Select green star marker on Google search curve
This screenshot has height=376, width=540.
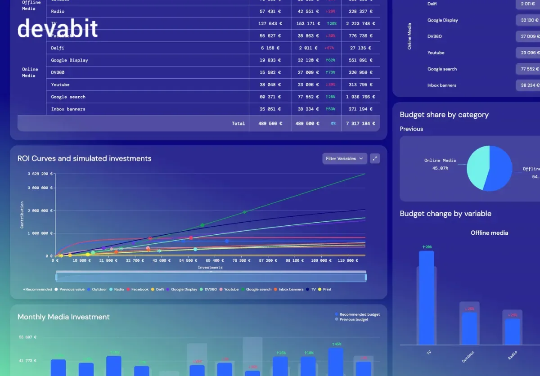tap(245, 212)
